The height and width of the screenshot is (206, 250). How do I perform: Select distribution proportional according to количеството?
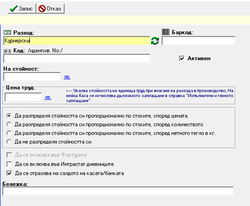click(x=9, y=124)
